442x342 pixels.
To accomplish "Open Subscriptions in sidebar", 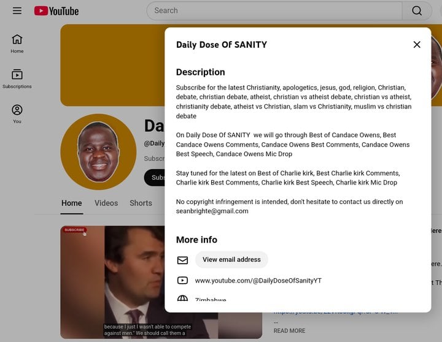I will point(17,78).
